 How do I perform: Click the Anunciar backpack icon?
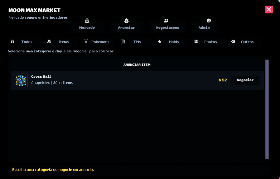point(126,21)
